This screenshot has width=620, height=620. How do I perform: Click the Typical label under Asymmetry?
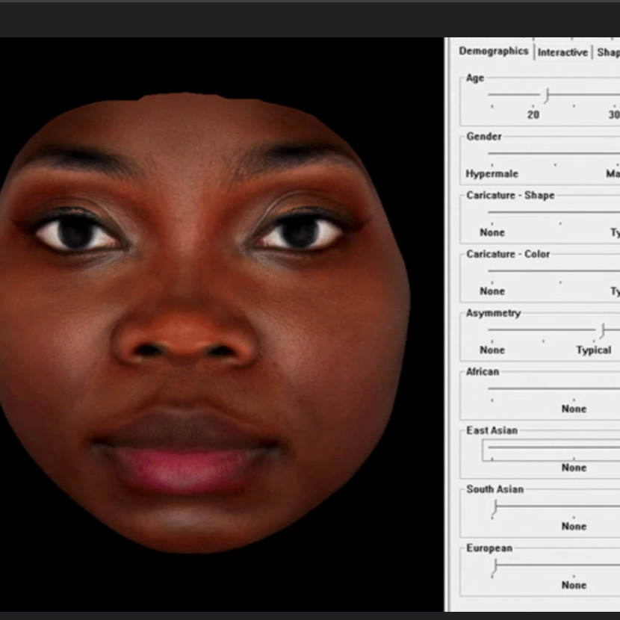(x=594, y=350)
